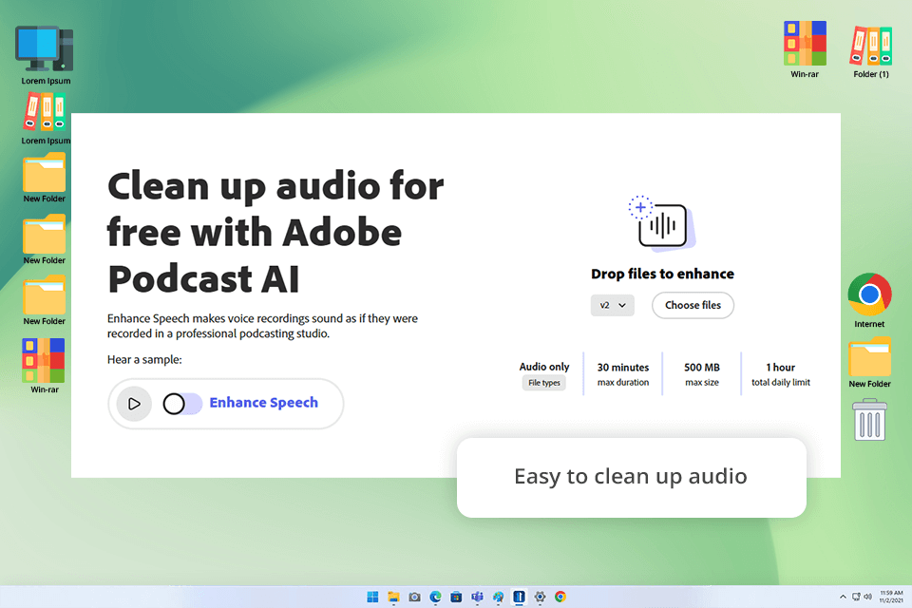This screenshot has width=912, height=608.
Task: Show hidden system tray icons chevron
Action: coord(843,597)
